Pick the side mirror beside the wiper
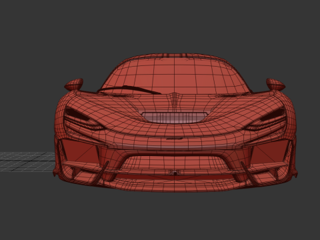 point(74,85)
